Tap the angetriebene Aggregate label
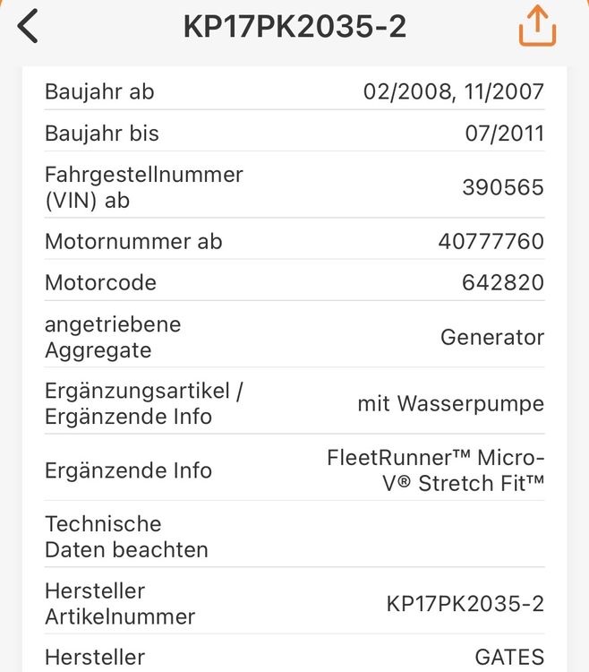This screenshot has width=589, height=672. (x=113, y=337)
